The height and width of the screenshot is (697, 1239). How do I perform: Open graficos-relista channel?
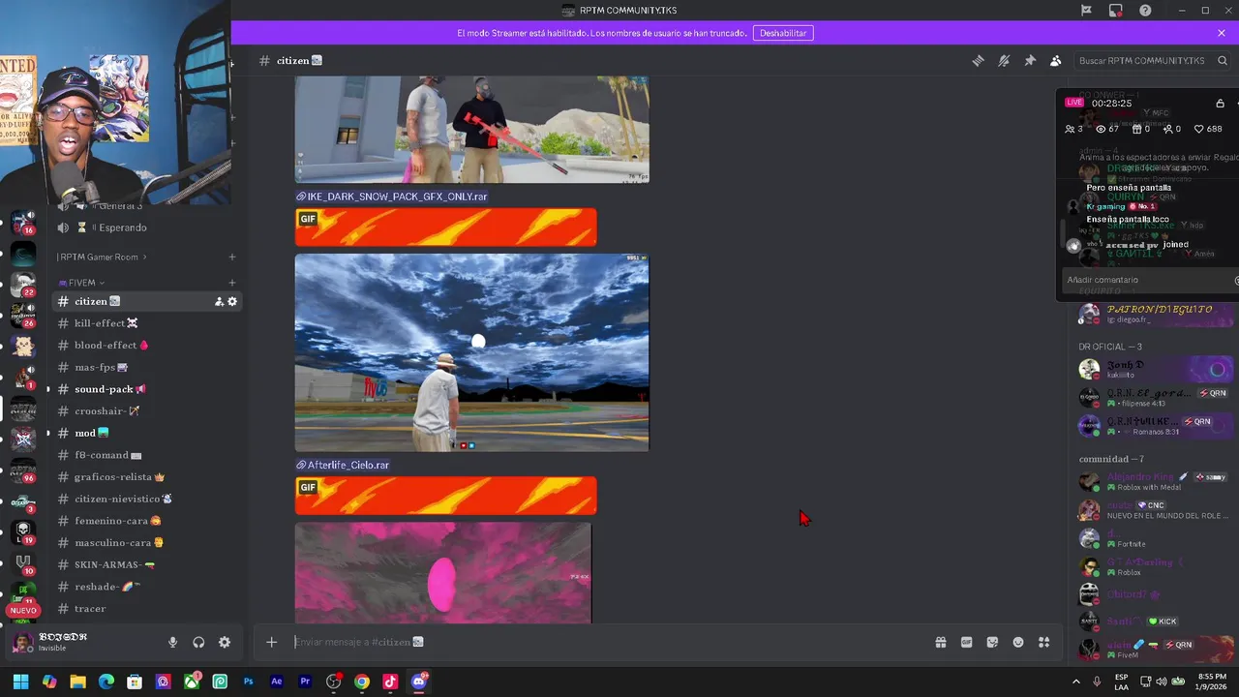pyautogui.click(x=145, y=476)
